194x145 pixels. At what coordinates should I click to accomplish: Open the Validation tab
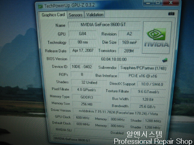[x=95, y=14]
